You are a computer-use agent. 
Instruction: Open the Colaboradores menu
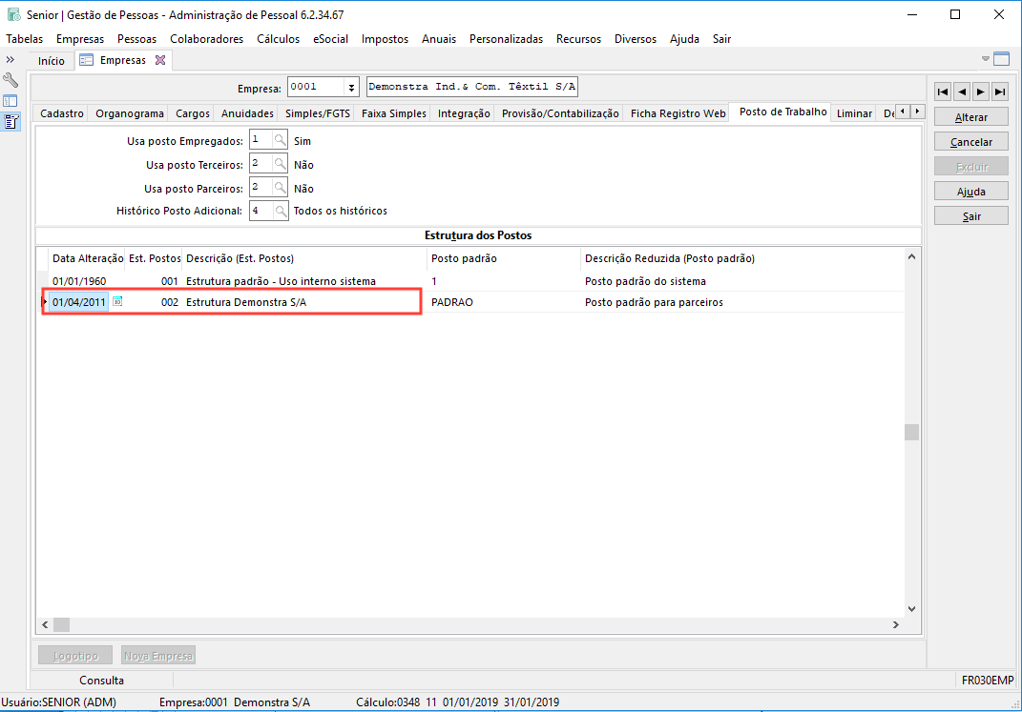coord(207,39)
